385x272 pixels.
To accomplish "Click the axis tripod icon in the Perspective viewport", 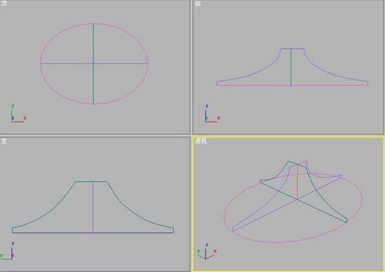I will pos(206,251).
